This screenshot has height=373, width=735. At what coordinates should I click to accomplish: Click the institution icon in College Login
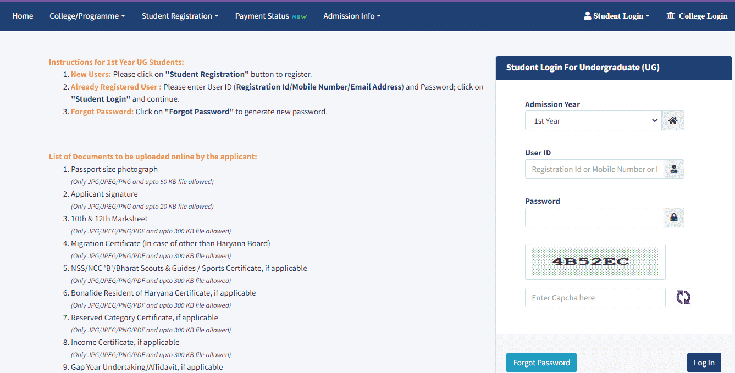click(x=670, y=16)
